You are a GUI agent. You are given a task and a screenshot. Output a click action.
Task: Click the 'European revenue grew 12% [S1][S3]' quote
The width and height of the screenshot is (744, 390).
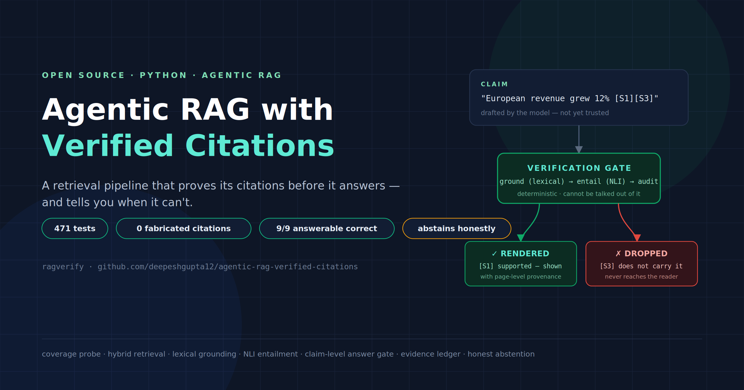[570, 98]
